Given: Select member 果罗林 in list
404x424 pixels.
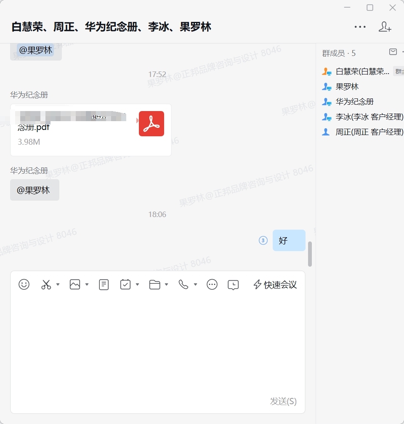Looking at the screenshot, I should (x=347, y=87).
